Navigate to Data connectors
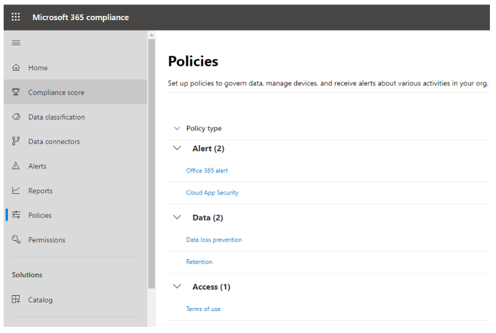Screen dimensions: 496x333 point(76,141)
